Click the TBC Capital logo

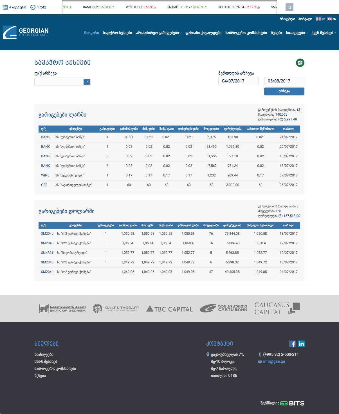(170, 309)
